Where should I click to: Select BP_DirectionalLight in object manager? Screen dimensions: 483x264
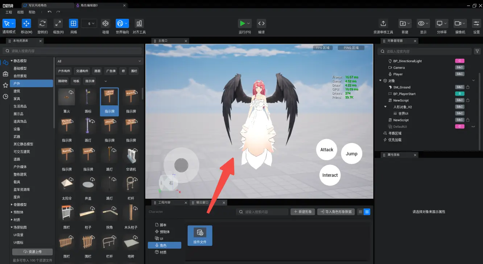tap(408, 61)
